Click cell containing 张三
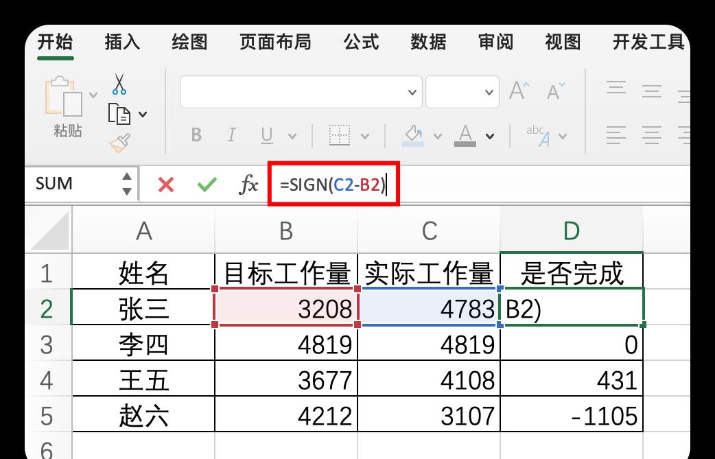The image size is (715, 459). 143,307
